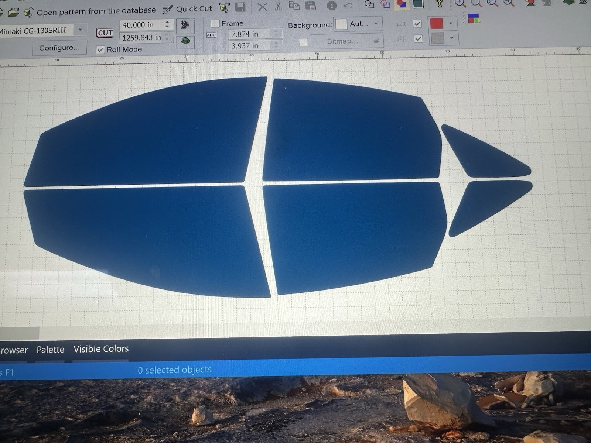
Task: Click the clipboard paste icon
Action: click(310, 5)
